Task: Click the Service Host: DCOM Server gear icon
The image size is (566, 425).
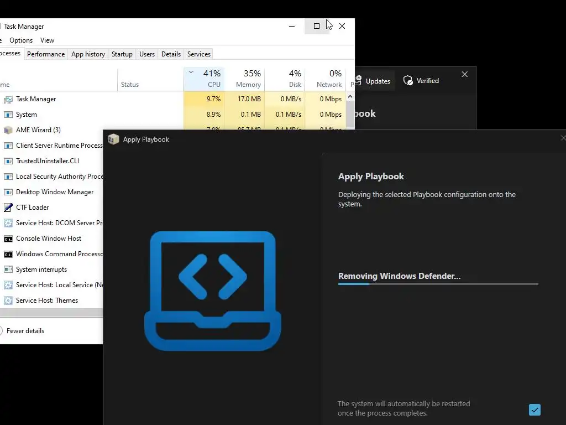Action: click(x=8, y=223)
